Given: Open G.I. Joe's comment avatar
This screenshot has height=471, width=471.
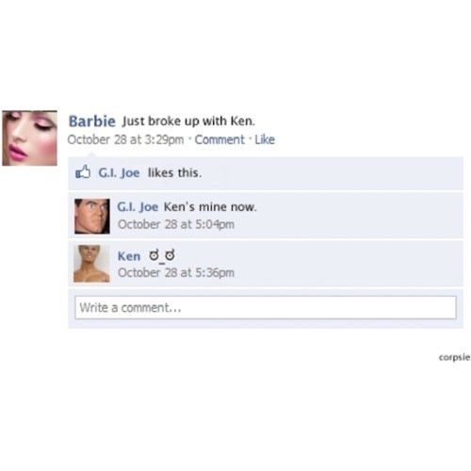Looking at the screenshot, I should tap(92, 216).
